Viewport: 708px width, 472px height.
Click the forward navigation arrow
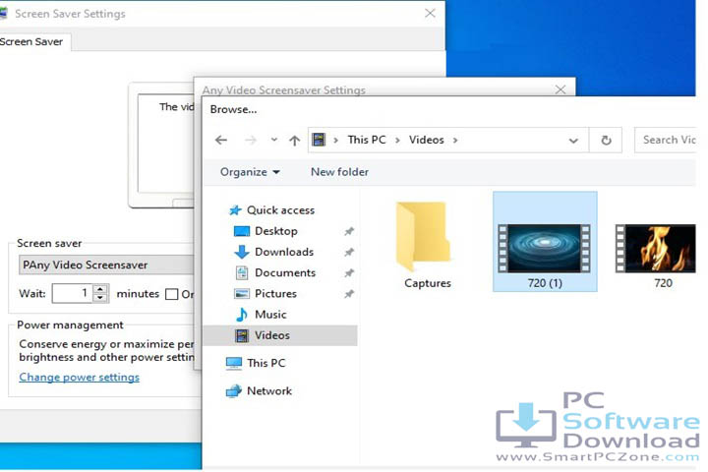click(251, 140)
